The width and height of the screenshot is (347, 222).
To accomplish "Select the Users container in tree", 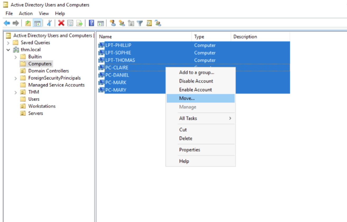I will tap(34, 99).
